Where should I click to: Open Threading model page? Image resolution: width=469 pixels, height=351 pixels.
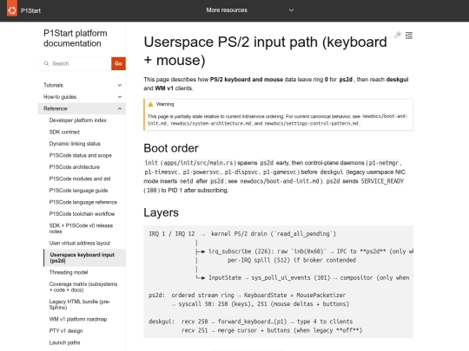[x=69, y=272]
